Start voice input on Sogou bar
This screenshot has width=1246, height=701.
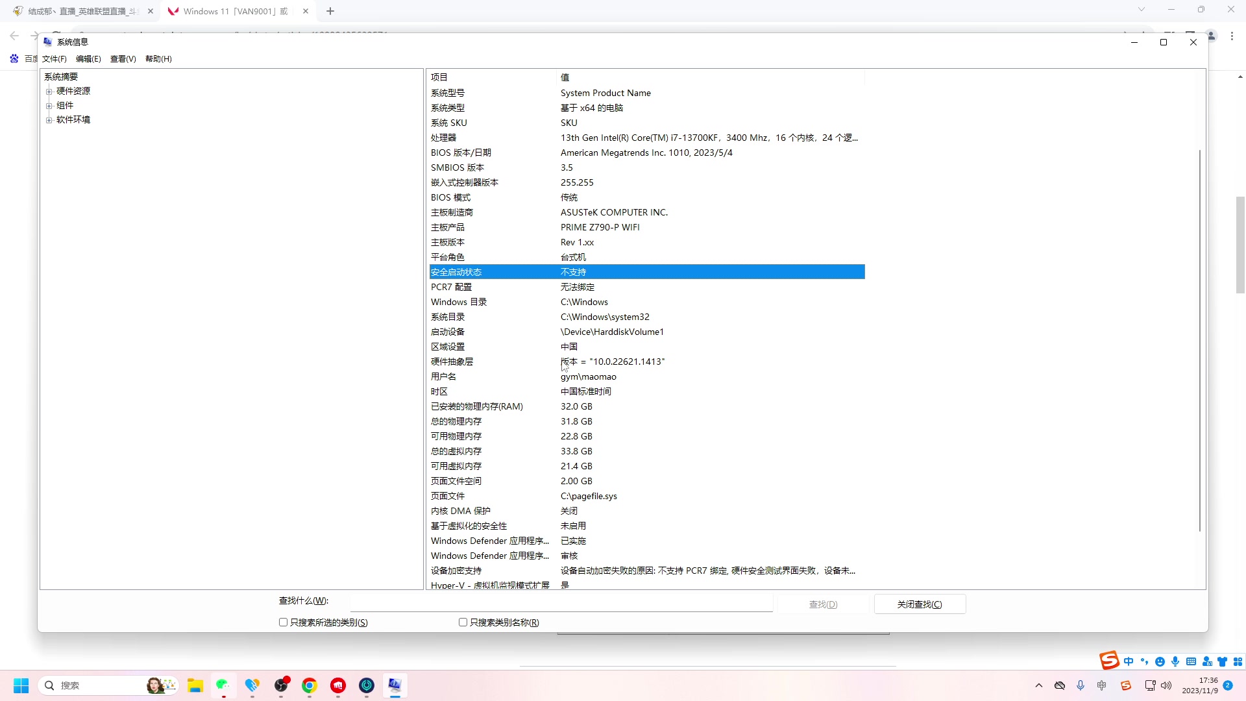point(1175,661)
